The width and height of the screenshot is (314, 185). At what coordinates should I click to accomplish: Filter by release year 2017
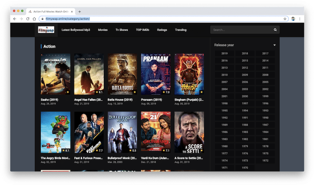(x=265, y=53)
